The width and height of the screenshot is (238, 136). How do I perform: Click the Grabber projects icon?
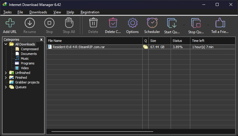pyautogui.click(x=12, y=82)
